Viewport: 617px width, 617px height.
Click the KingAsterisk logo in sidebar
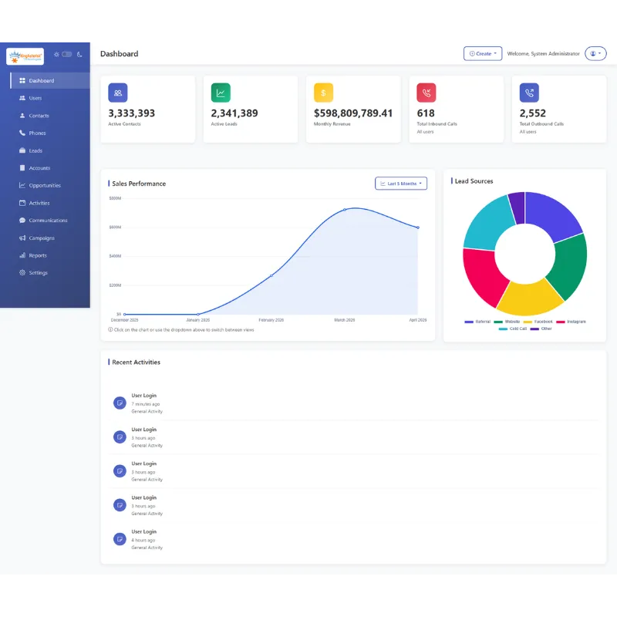tap(25, 56)
